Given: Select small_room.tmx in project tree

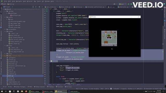Looking at the screenshot, I should [14, 25].
